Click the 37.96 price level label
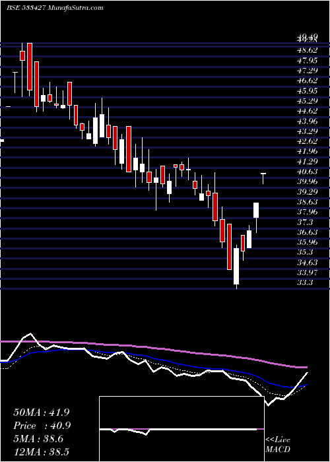This screenshot has height=462, width=330. (x=308, y=212)
